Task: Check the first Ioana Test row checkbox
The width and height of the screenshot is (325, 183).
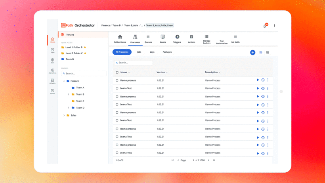Action: coord(117,88)
